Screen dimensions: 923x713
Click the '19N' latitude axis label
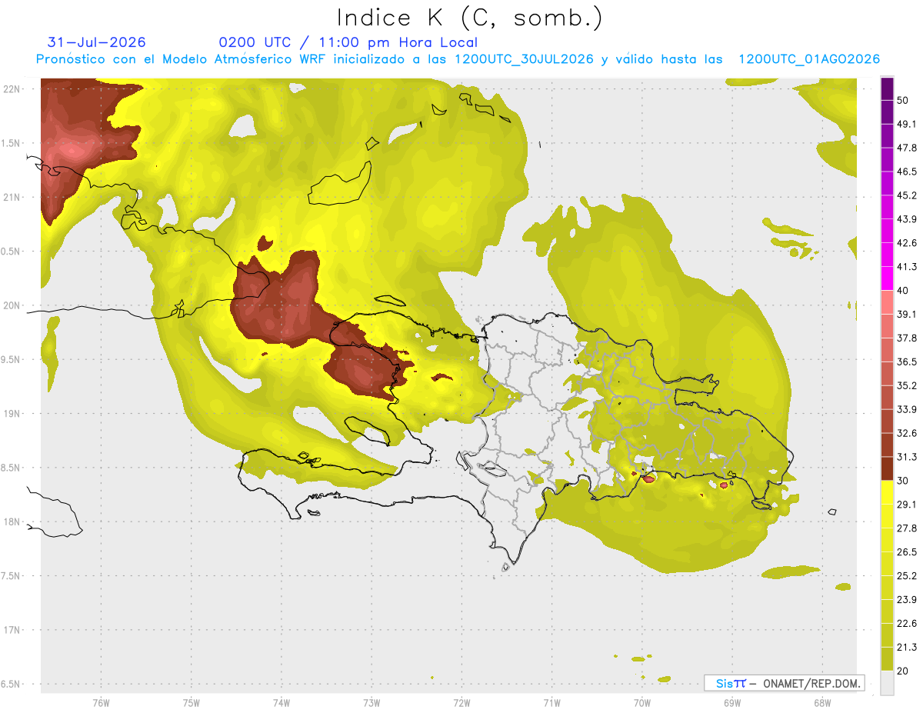tap(12, 414)
